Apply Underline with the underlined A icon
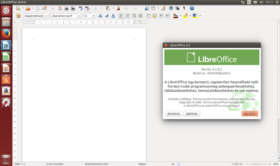280x166 pixels. pyautogui.click(x=113, y=16)
